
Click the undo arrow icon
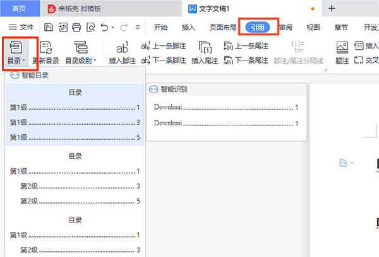(104, 27)
